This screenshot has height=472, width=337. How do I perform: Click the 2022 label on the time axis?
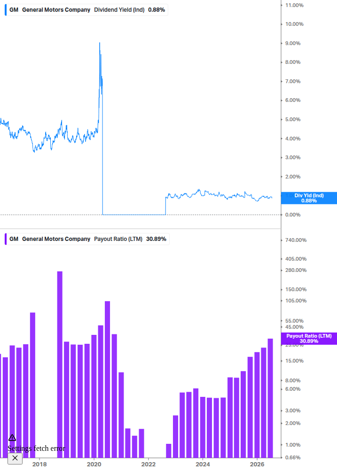pyautogui.click(x=149, y=464)
